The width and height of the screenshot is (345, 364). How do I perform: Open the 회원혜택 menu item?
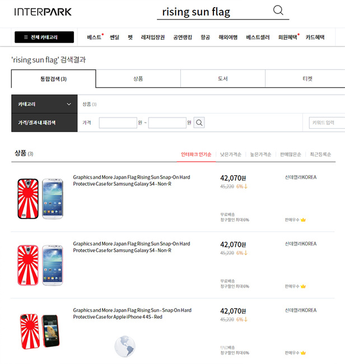click(288, 37)
